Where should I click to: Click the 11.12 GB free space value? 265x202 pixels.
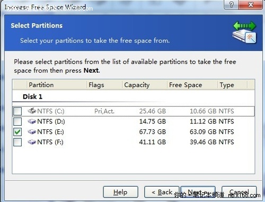[x=203, y=121]
